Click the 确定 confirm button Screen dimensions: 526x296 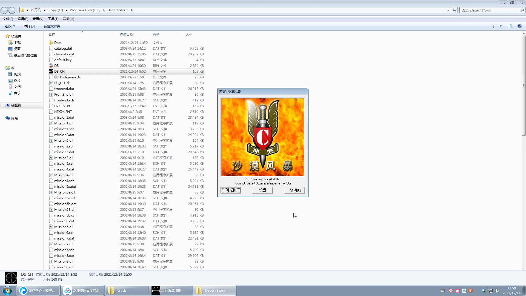click(231, 190)
